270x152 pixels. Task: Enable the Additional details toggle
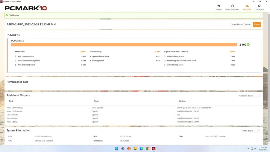257,96
